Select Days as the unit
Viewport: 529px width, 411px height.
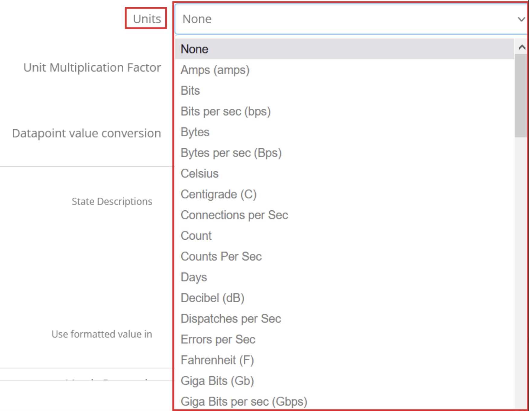coord(194,277)
